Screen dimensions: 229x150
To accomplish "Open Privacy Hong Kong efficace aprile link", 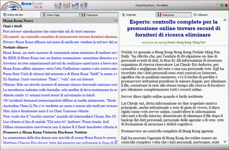I will [60, 42].
